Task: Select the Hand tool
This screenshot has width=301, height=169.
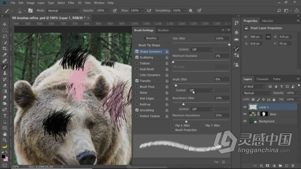Action: tap(5, 134)
